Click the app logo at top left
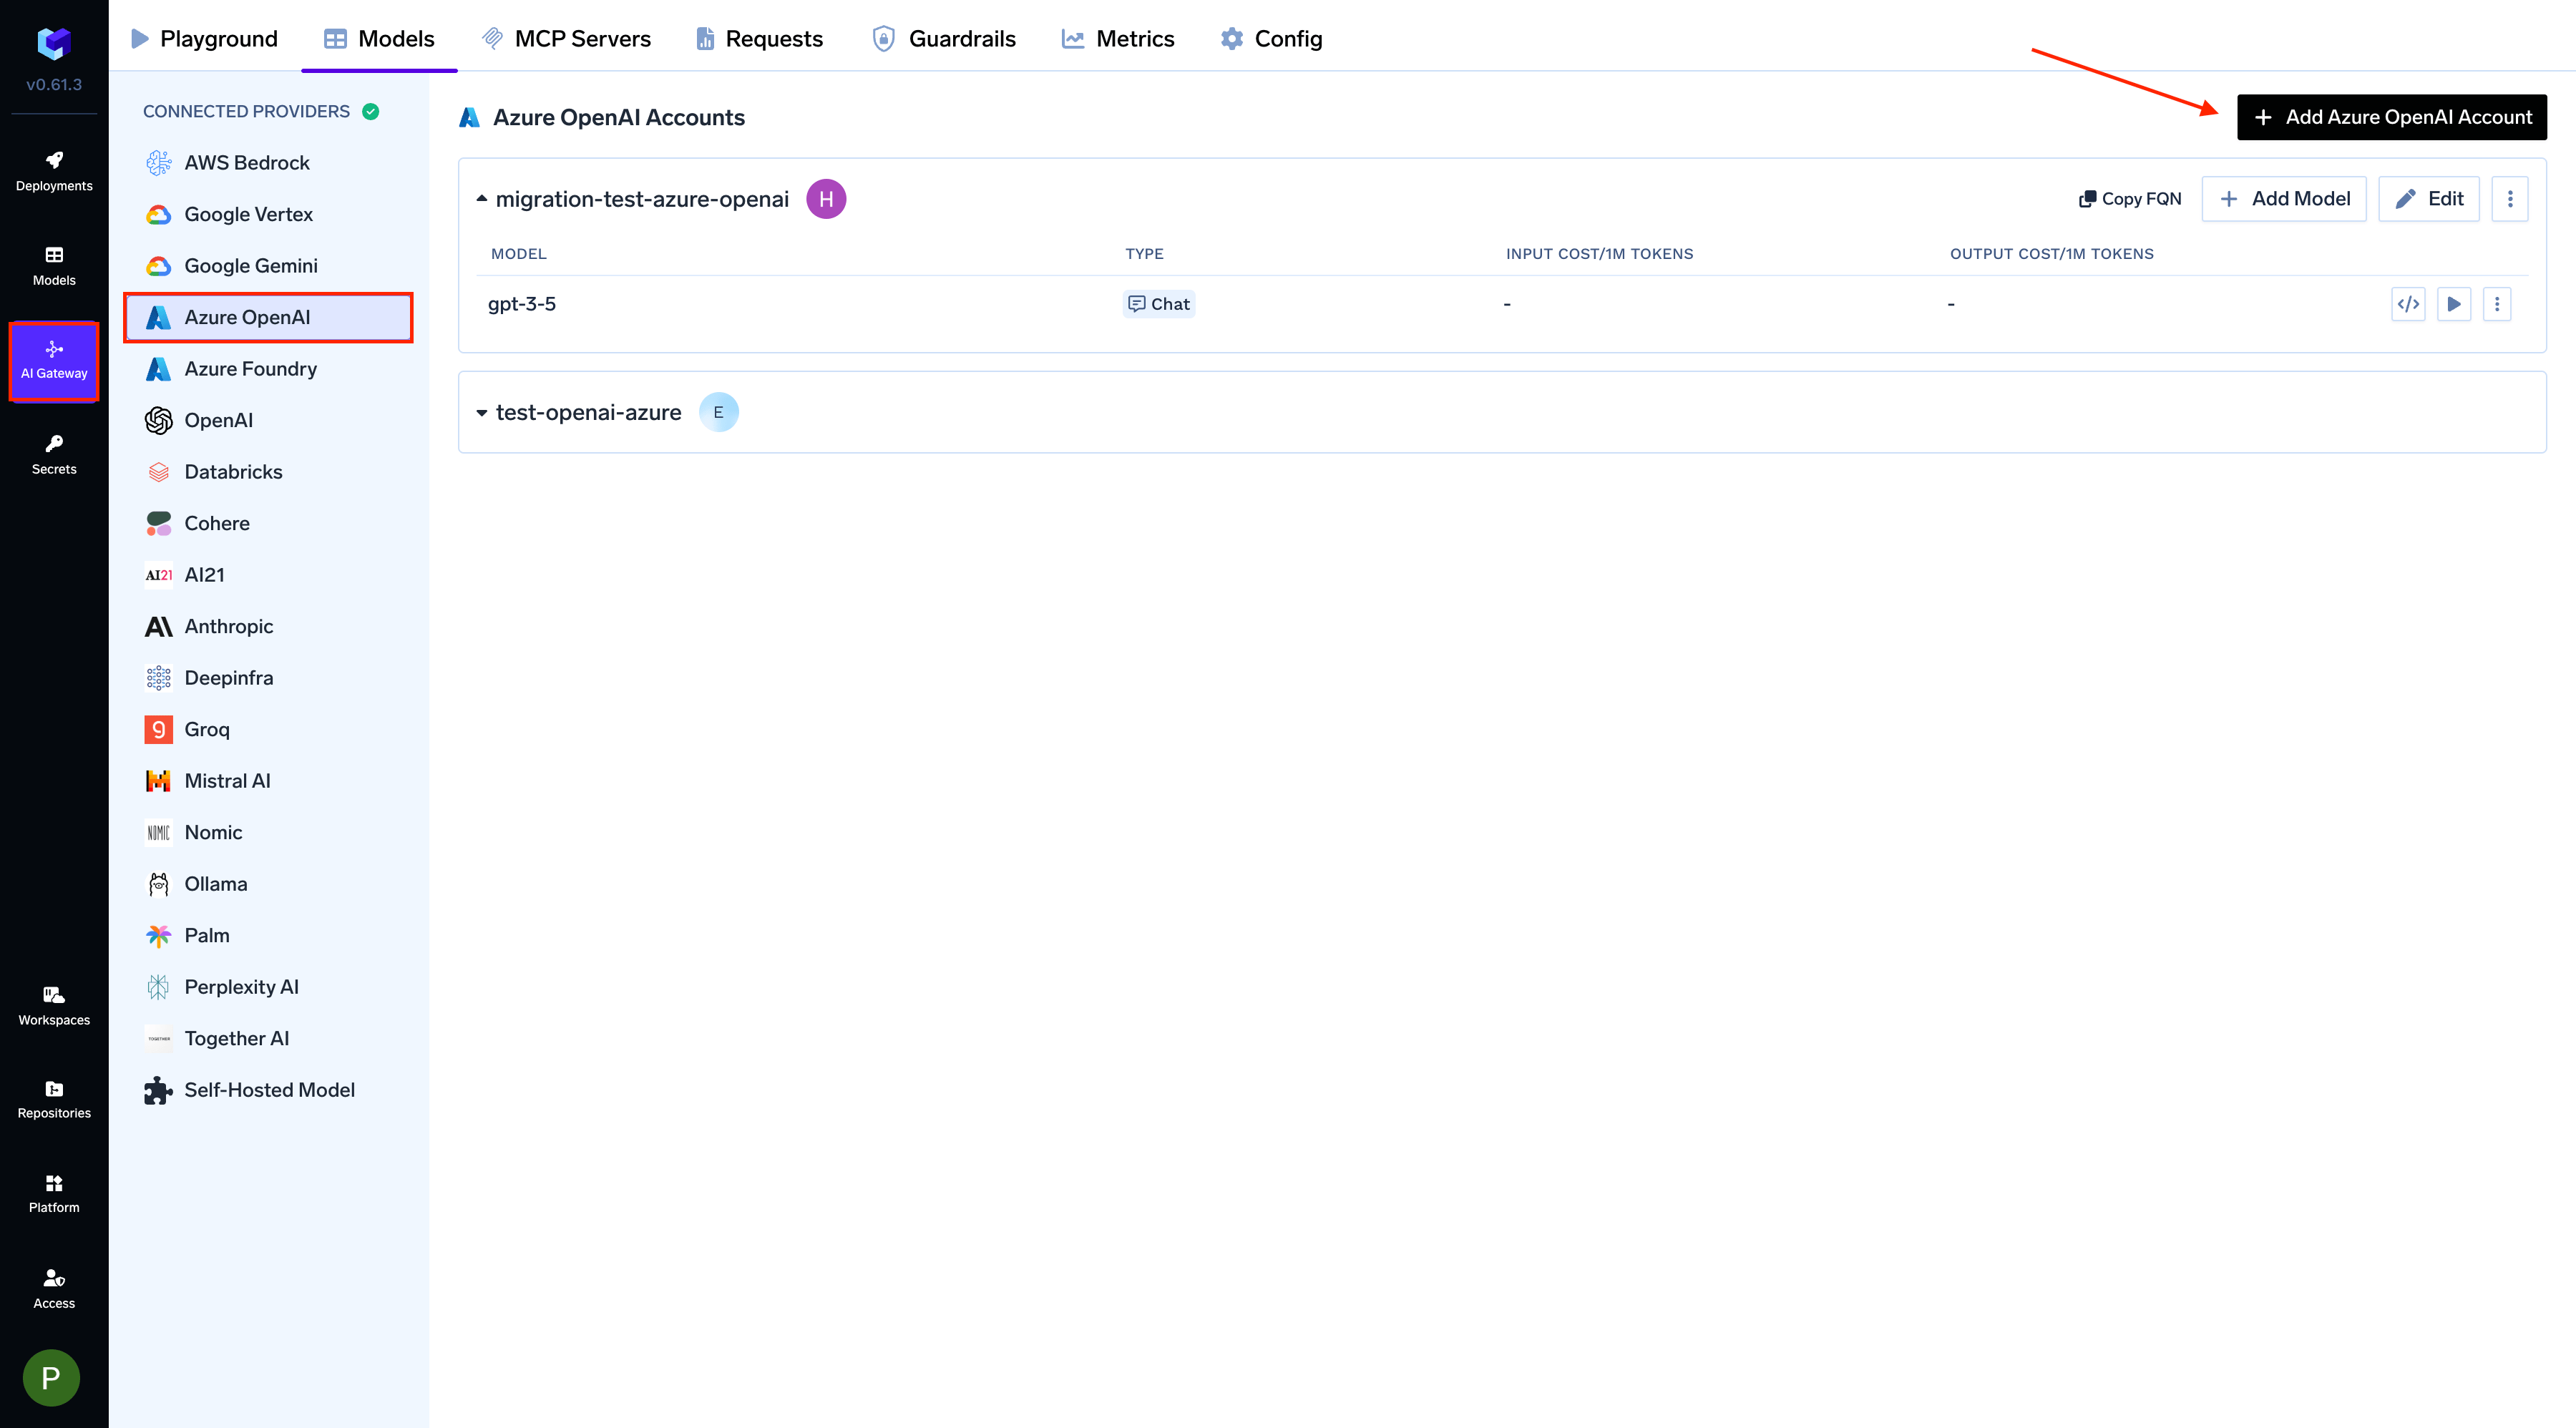The height and width of the screenshot is (1428, 2576). pyautogui.click(x=54, y=43)
